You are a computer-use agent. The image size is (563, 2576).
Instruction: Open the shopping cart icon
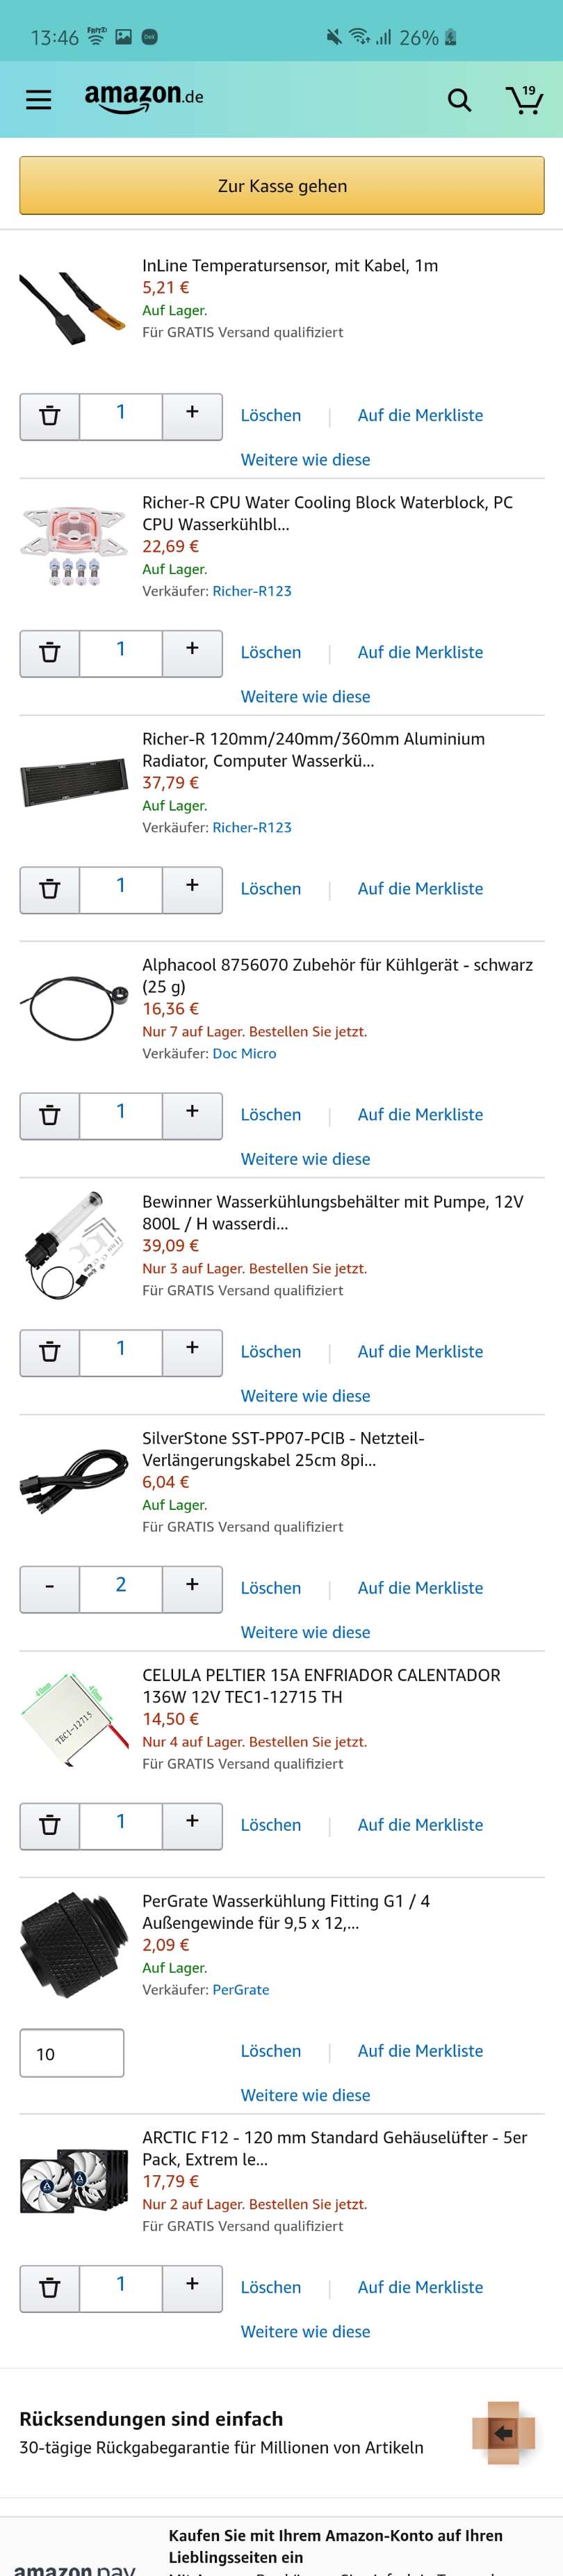(x=526, y=100)
